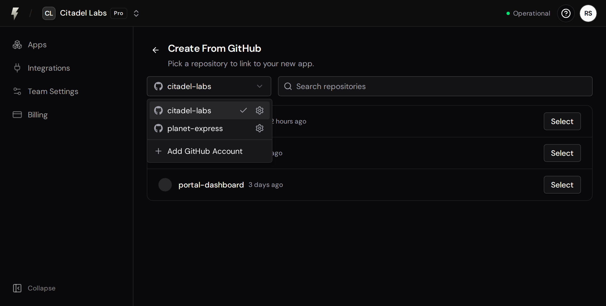Select the repository in the middle row
Viewport: 606px width, 306px height.
562,153
